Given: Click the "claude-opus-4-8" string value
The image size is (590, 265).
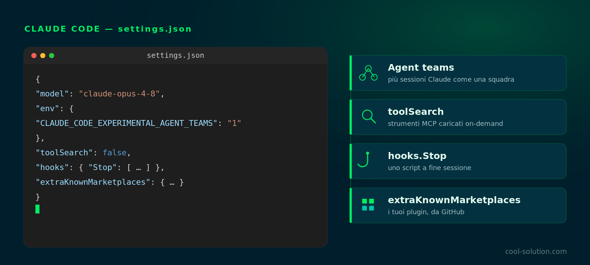Looking at the screenshot, I should [119, 94].
